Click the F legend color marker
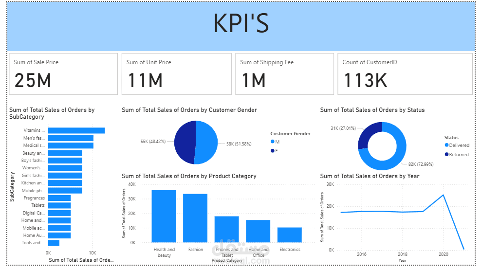 (272, 150)
